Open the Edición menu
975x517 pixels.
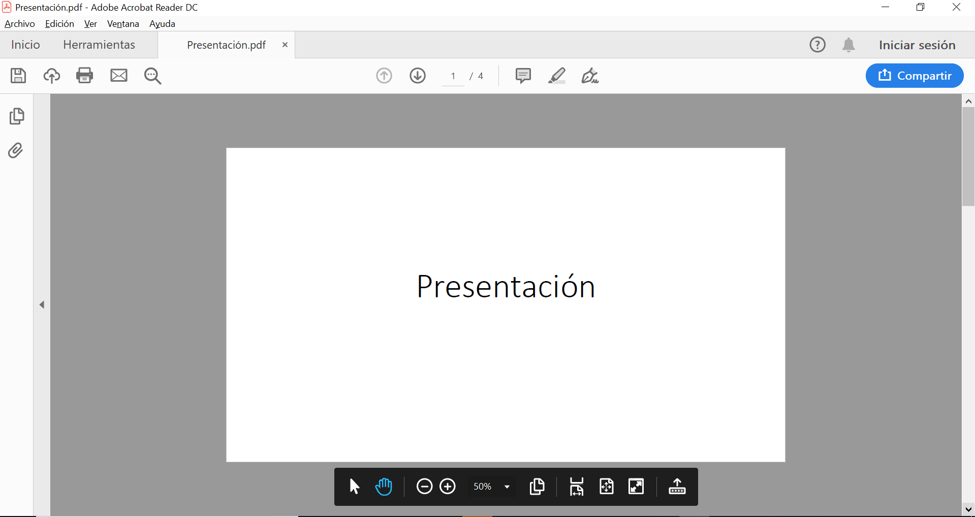(x=59, y=24)
